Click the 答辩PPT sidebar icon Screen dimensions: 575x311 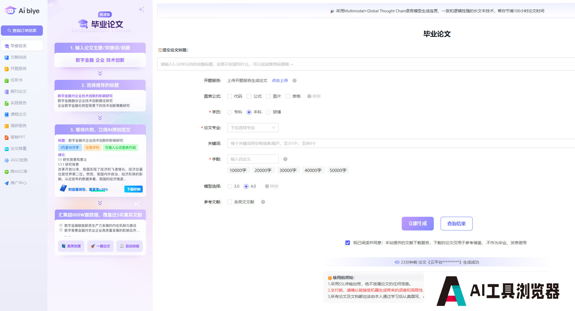tap(7, 137)
